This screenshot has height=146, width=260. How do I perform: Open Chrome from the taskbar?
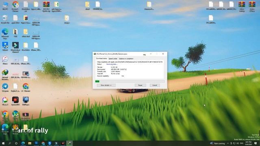pos(43,143)
